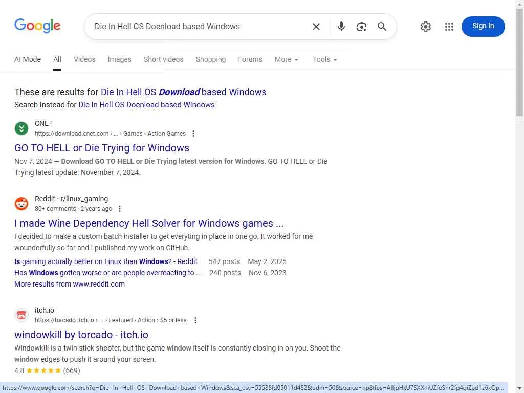Click the page vertical scrollbar thumb

coord(520,62)
